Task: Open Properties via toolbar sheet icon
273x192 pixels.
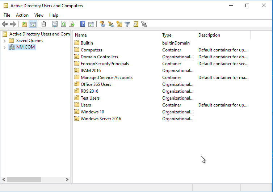Action: tap(55, 24)
